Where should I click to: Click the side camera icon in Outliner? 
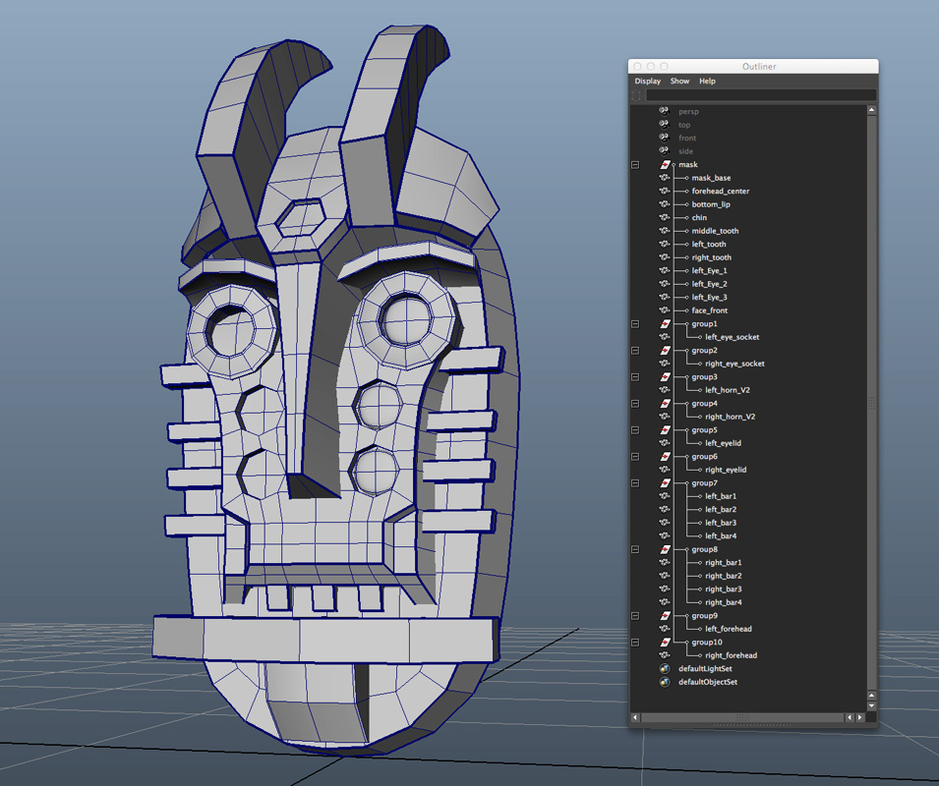pyautogui.click(x=664, y=150)
